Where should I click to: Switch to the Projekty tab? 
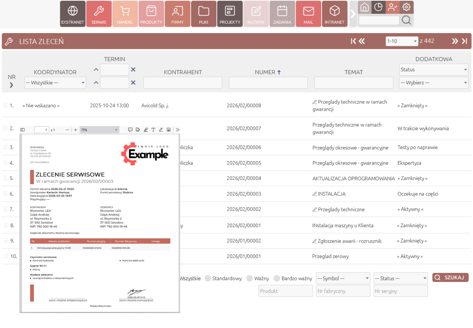click(x=230, y=14)
